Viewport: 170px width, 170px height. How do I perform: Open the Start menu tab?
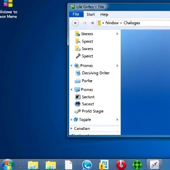(x=91, y=14)
